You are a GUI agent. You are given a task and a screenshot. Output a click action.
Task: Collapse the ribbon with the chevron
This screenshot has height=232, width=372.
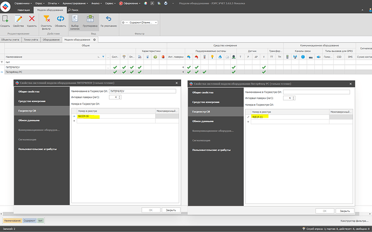[362, 10]
